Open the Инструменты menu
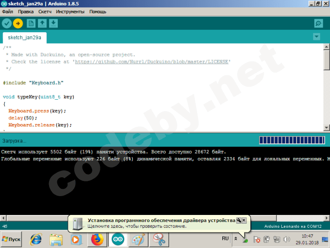330x248 pixels. (x=70, y=11)
